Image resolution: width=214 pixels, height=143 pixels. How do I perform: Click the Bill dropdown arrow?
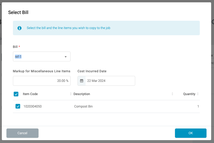[65, 57]
